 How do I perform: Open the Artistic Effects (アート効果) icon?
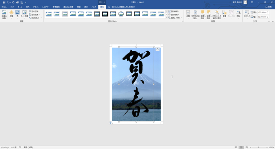[24, 15]
